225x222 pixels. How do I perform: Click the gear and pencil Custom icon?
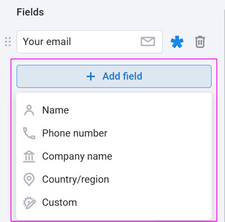tap(29, 203)
